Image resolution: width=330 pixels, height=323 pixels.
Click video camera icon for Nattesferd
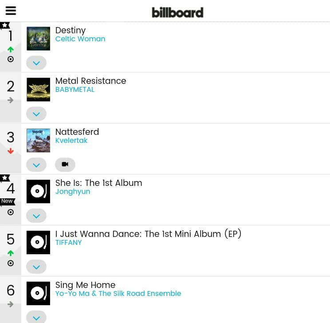[65, 165]
